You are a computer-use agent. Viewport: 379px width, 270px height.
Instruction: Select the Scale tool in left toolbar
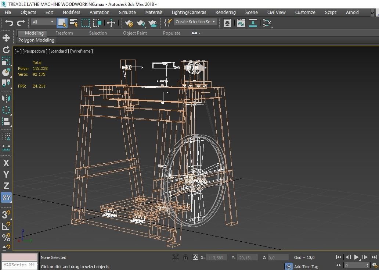coord(6,61)
